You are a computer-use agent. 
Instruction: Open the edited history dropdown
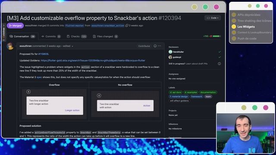pyautogui.click(x=68, y=46)
